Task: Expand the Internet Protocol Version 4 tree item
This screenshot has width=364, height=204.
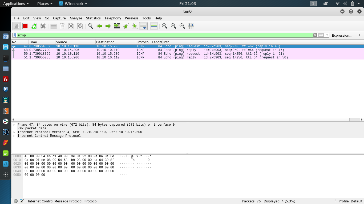Action: pyautogui.click(x=14, y=132)
